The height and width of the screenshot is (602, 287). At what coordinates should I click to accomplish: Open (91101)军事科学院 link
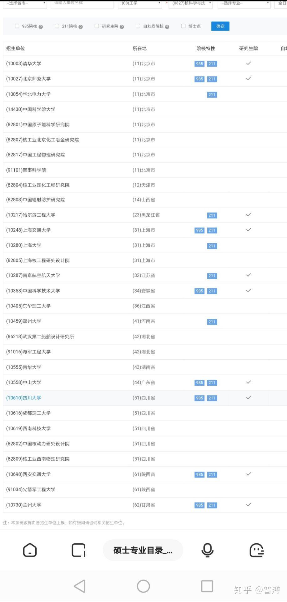coord(26,170)
